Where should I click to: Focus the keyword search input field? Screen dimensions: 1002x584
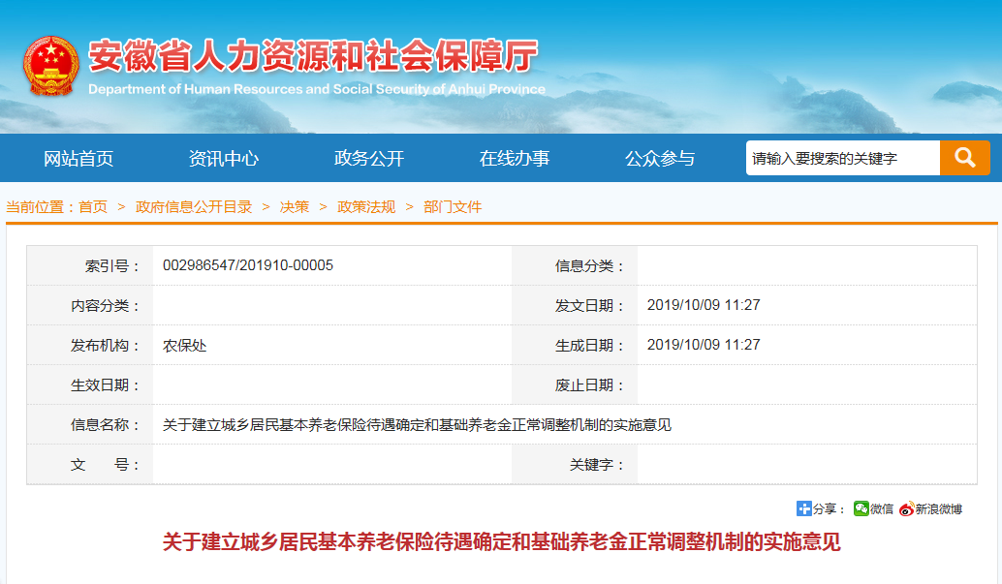click(x=842, y=158)
